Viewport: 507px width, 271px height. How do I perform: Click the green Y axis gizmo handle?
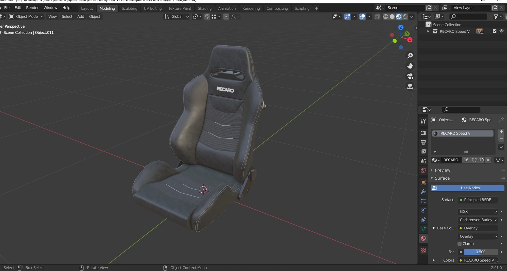[407, 34]
